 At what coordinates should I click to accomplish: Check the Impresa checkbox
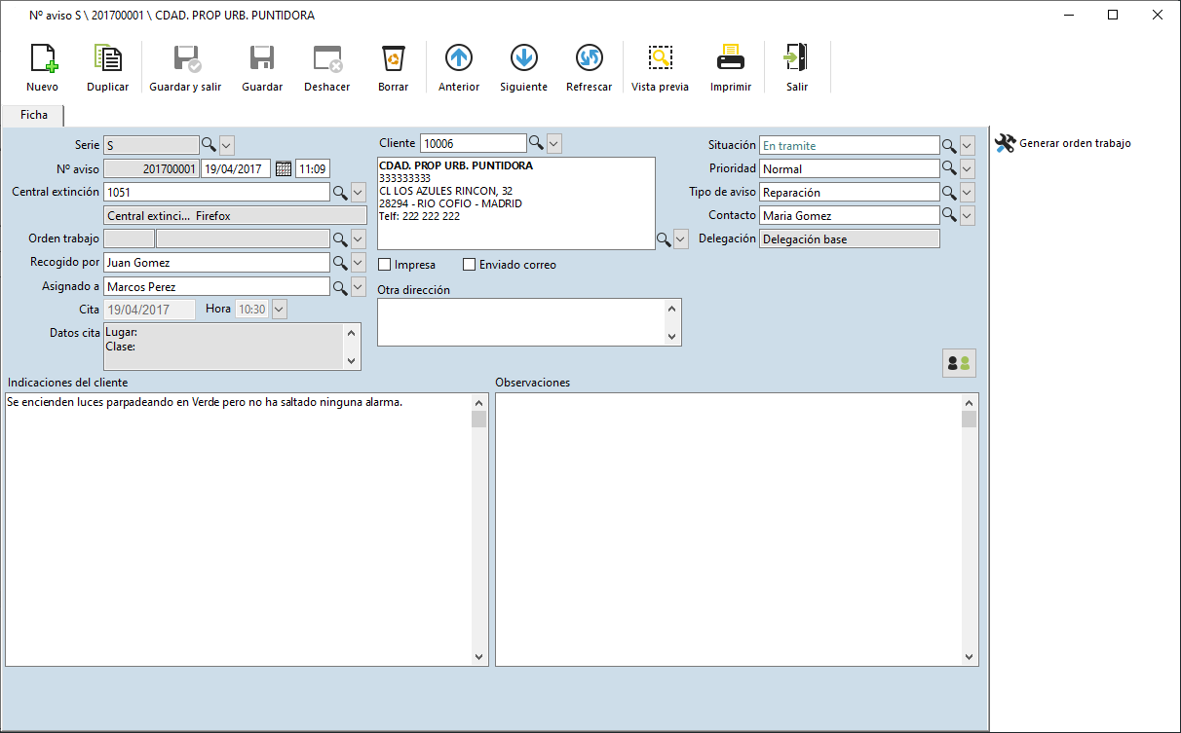(385, 264)
